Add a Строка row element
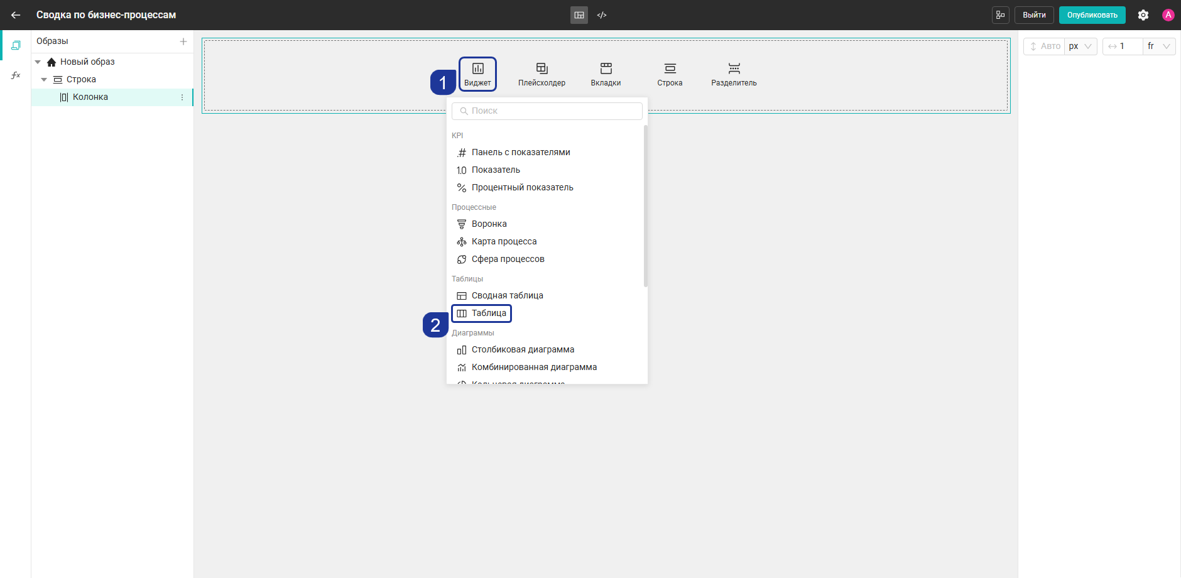 (x=670, y=74)
